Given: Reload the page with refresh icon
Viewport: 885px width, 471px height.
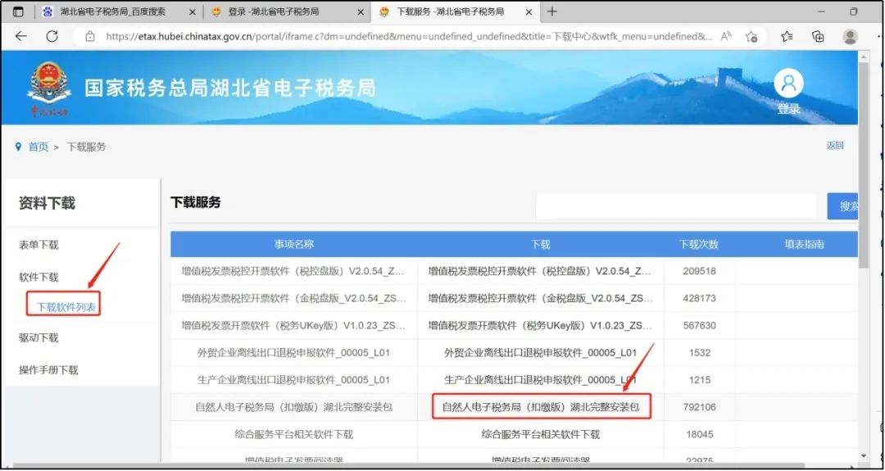Looking at the screenshot, I should tap(52, 37).
